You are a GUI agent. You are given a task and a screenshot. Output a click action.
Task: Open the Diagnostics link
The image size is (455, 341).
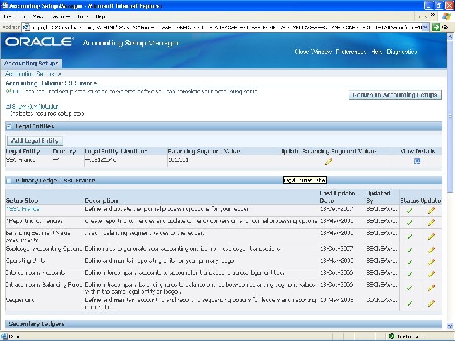click(x=402, y=52)
